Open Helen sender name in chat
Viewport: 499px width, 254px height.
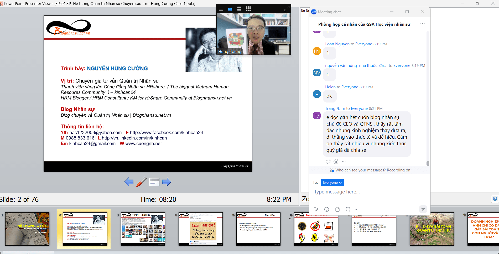tap(330, 87)
